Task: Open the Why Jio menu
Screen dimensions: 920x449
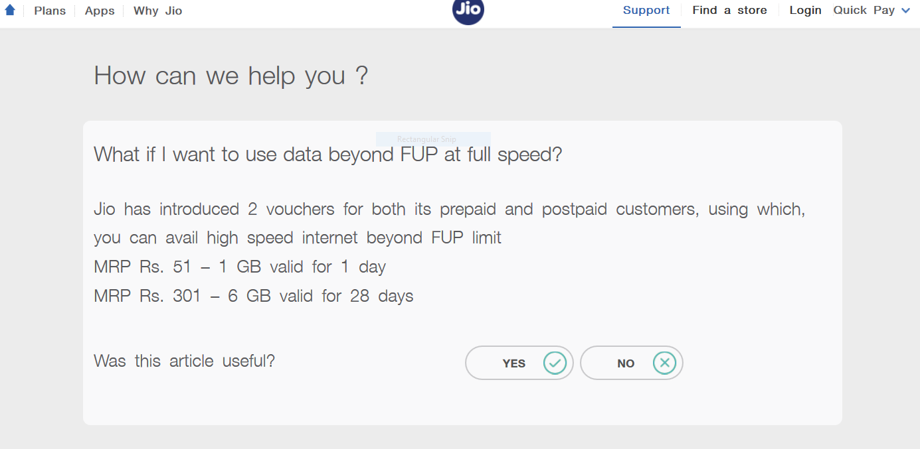Action: point(157,11)
